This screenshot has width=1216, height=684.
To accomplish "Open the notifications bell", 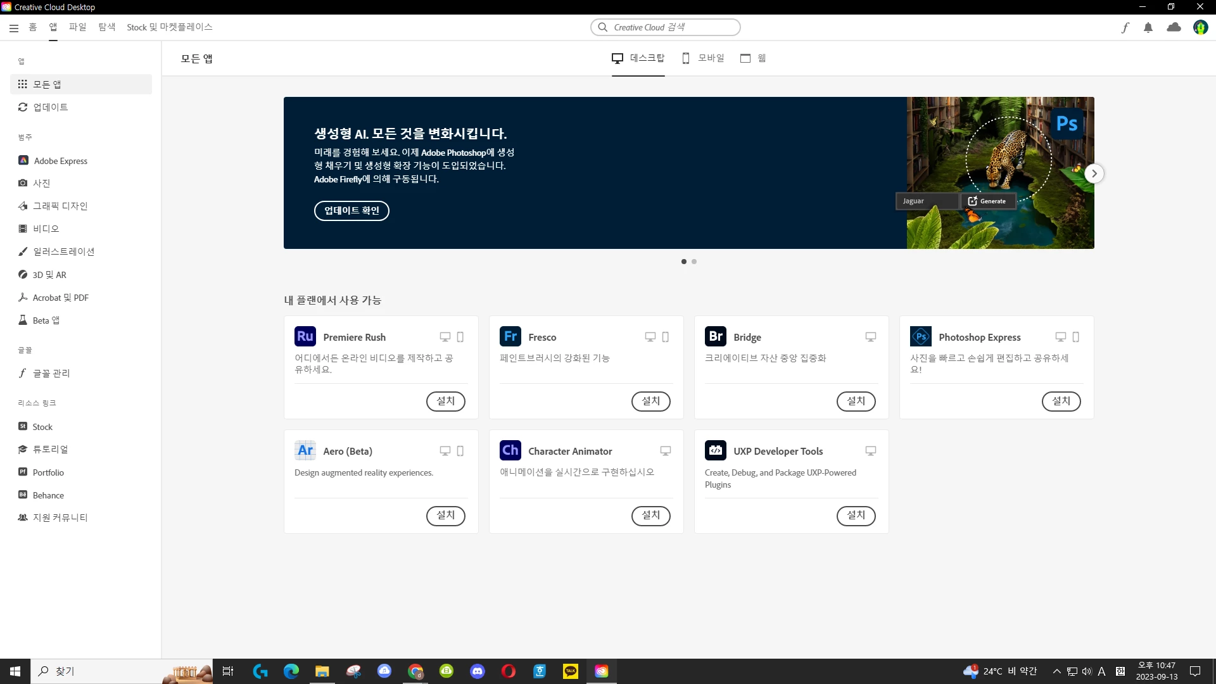I will click(1148, 27).
